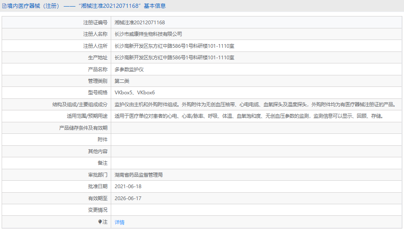
Task: Click the bulb icon beside 注 label
Action: coord(100,222)
